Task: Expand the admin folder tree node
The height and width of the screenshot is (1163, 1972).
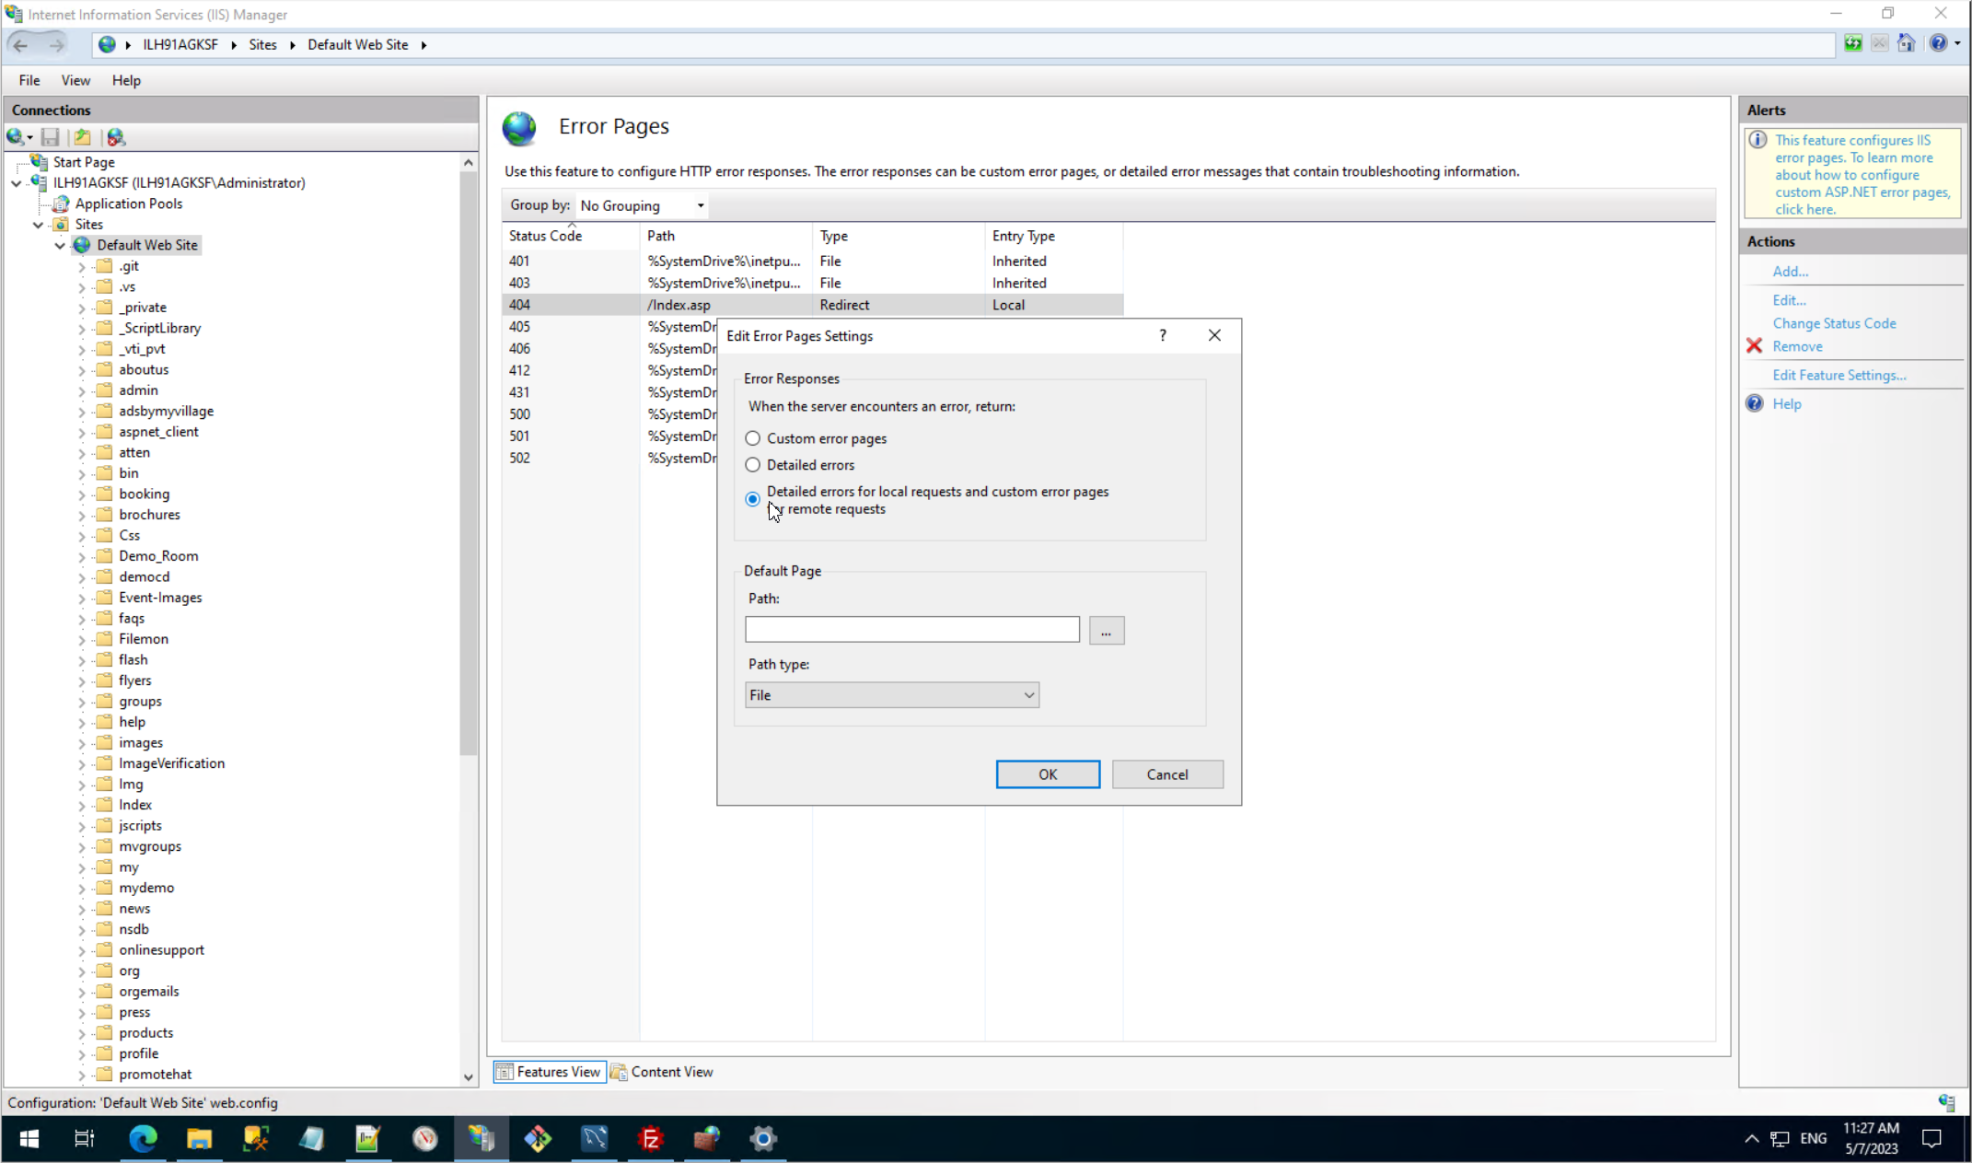Action: pos(81,390)
